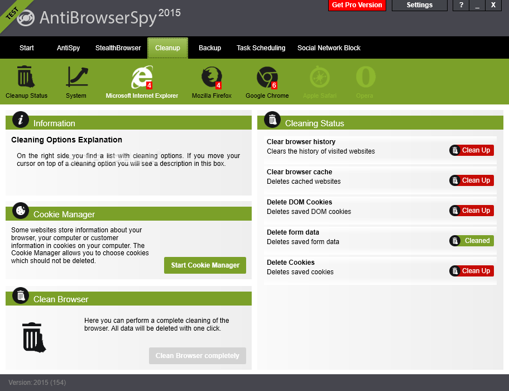The image size is (509, 391).
Task: Click the 'Clear browser history' row title
Action: [301, 142]
